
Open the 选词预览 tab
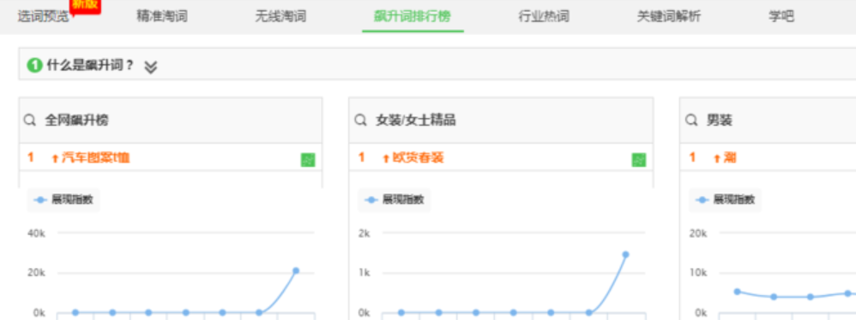[x=44, y=16]
